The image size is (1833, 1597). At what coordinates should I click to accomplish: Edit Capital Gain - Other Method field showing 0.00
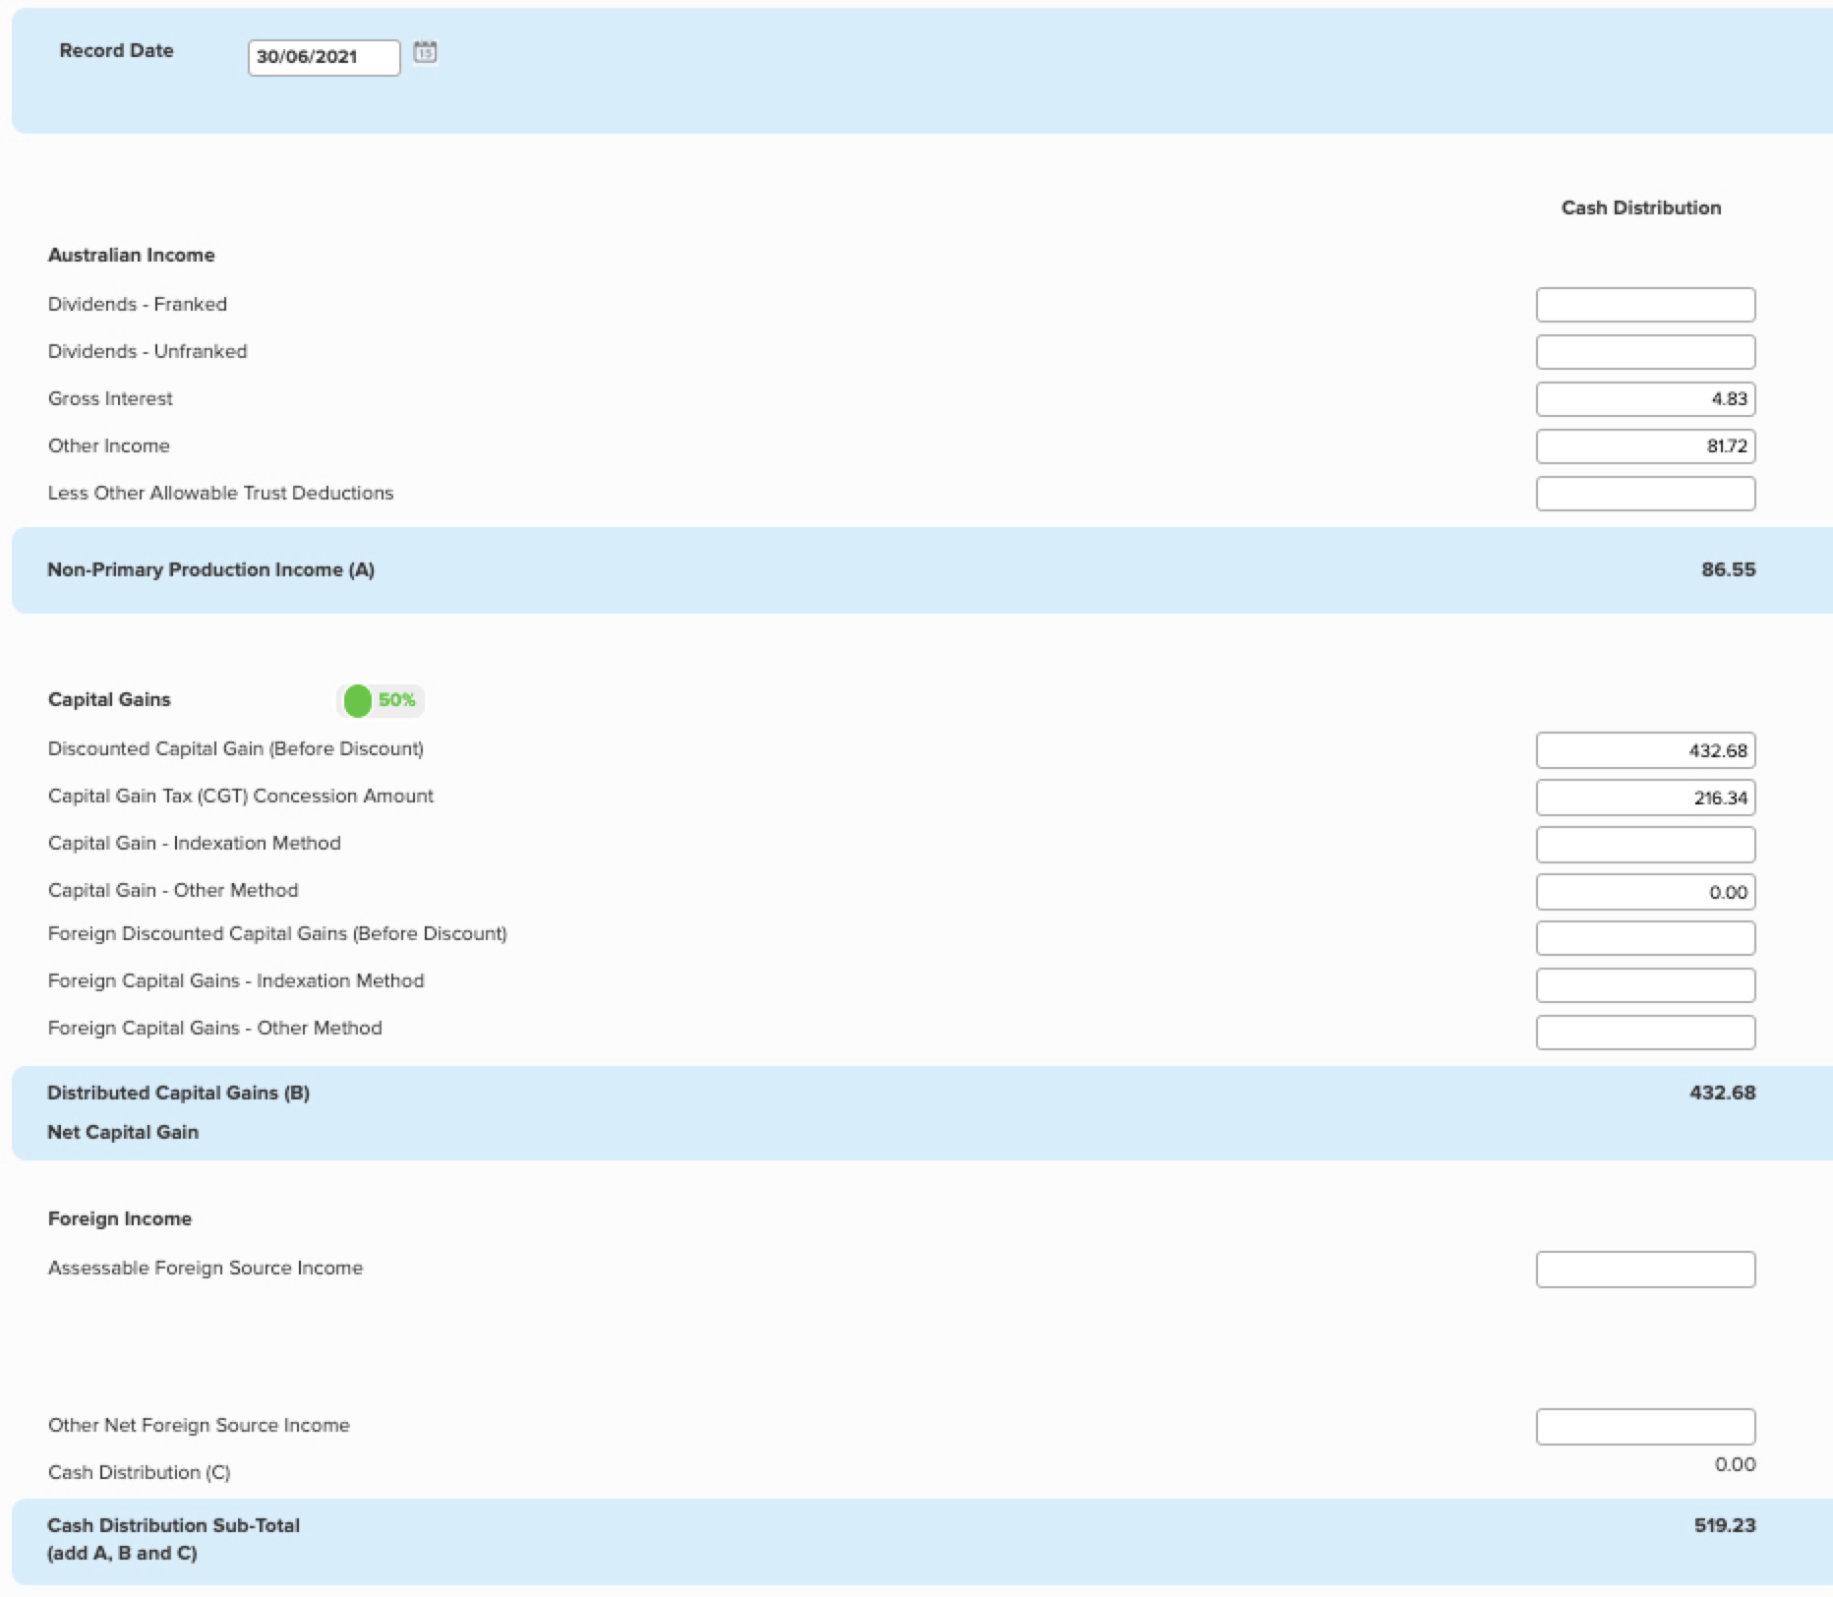[1645, 892]
